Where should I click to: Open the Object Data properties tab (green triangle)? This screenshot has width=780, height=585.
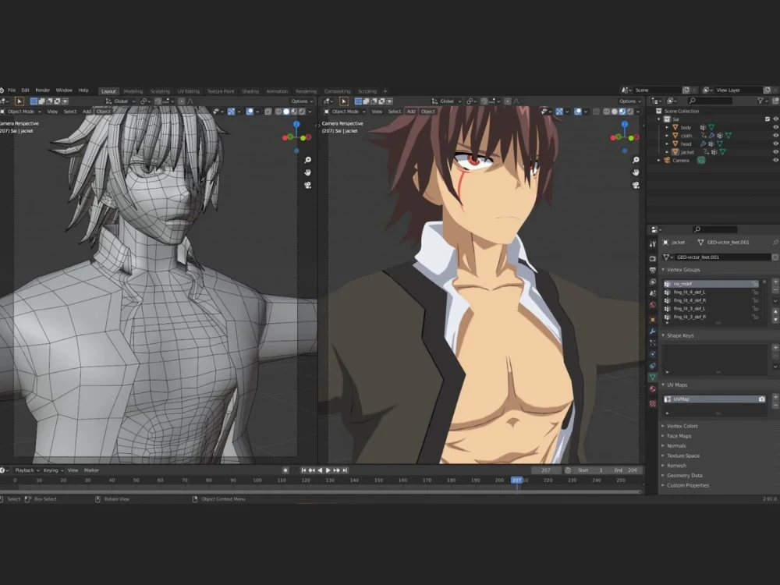coord(653,378)
